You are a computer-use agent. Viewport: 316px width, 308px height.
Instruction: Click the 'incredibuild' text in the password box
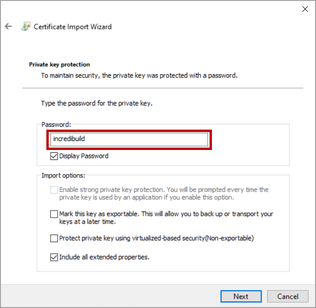coord(69,140)
